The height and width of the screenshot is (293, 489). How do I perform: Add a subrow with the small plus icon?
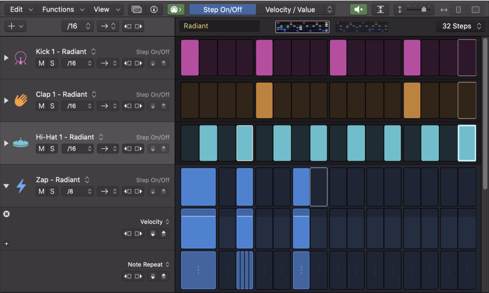6,244
